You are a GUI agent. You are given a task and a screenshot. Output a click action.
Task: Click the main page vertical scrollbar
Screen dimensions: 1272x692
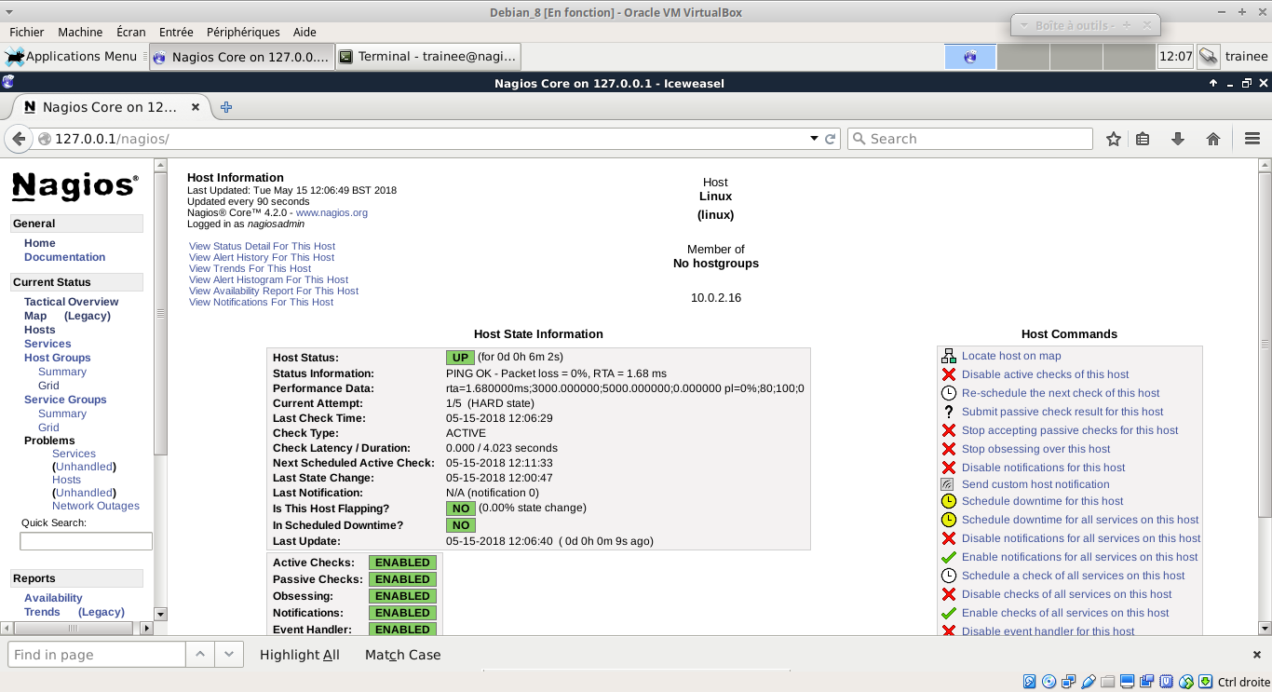pos(1265,345)
